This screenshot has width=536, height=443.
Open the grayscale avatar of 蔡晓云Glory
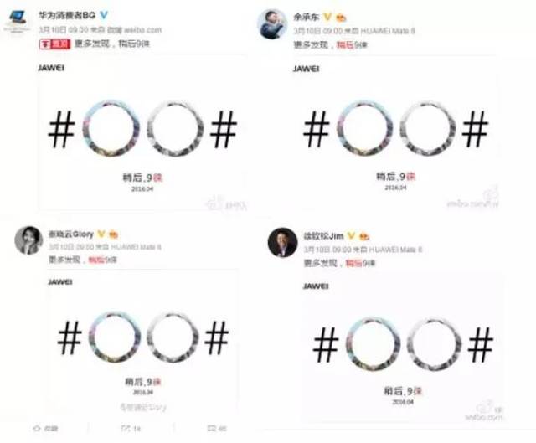pyautogui.click(x=28, y=240)
